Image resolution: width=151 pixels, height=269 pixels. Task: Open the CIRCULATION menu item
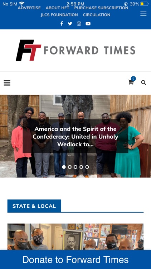(97, 15)
